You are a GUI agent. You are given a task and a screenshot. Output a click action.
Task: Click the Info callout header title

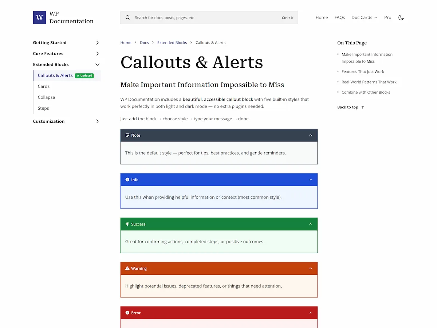pos(135,180)
